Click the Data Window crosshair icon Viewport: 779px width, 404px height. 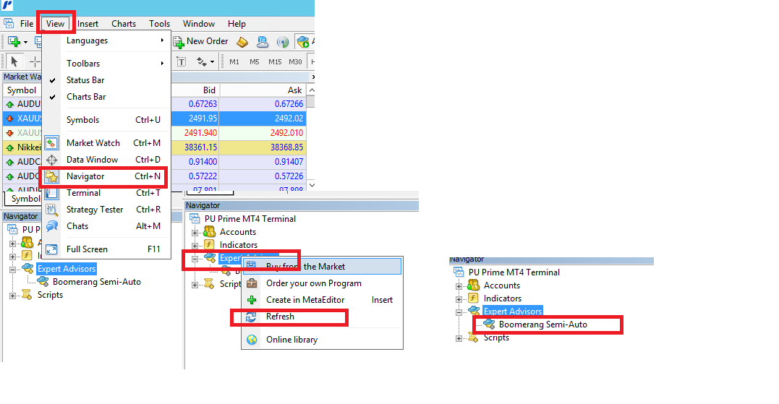point(51,160)
